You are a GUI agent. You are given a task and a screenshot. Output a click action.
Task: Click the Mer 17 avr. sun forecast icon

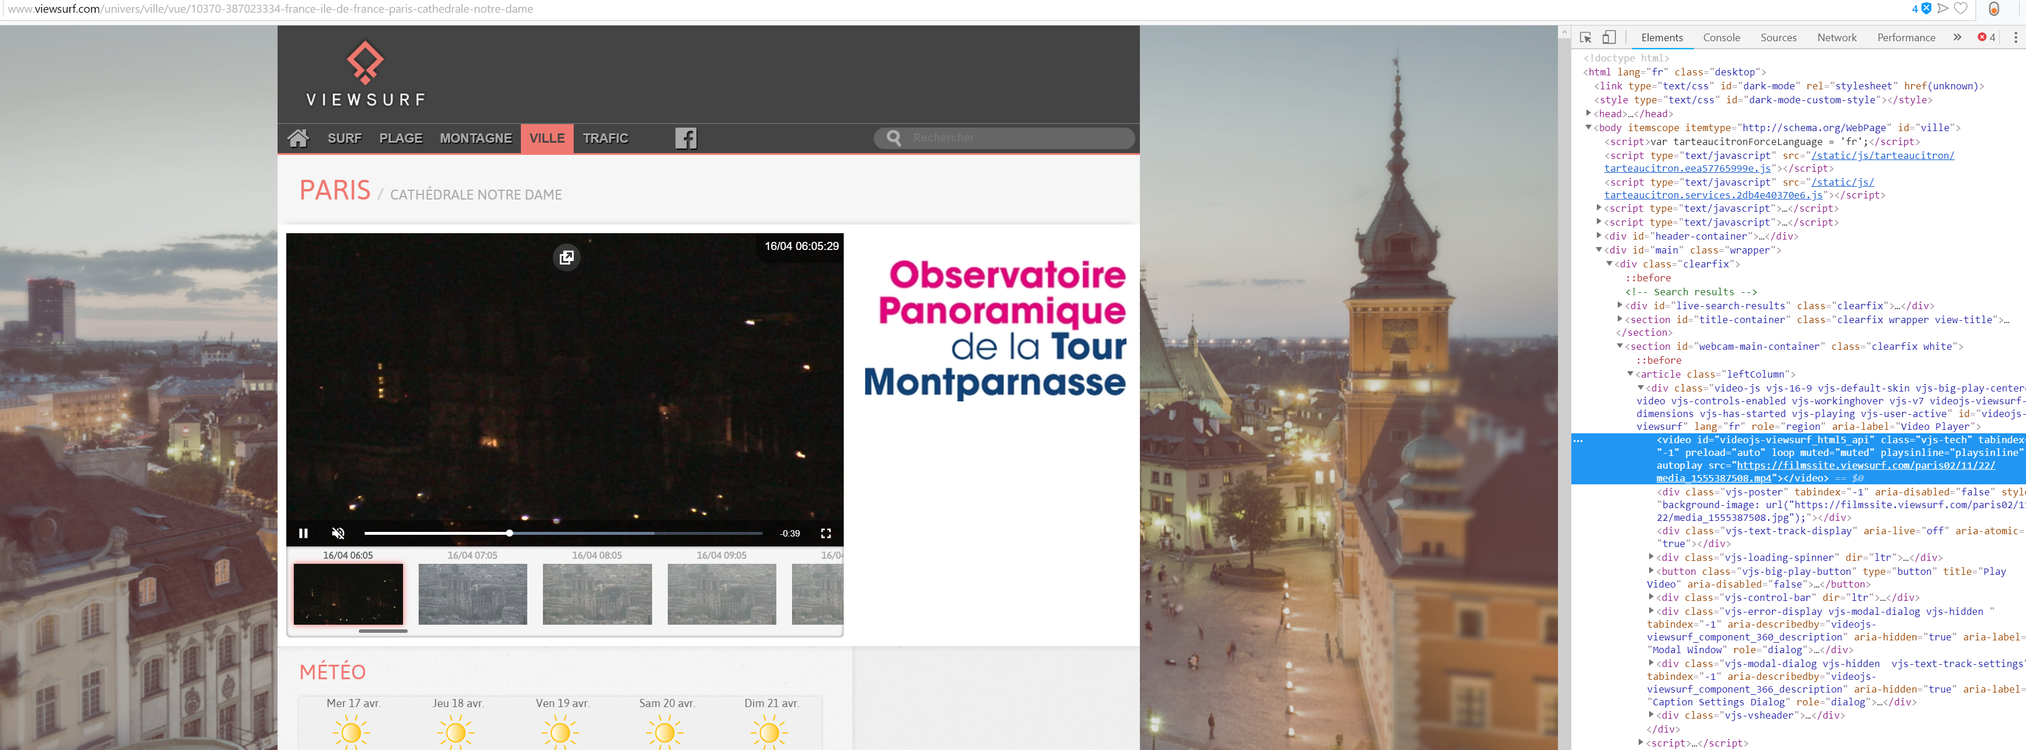351,732
